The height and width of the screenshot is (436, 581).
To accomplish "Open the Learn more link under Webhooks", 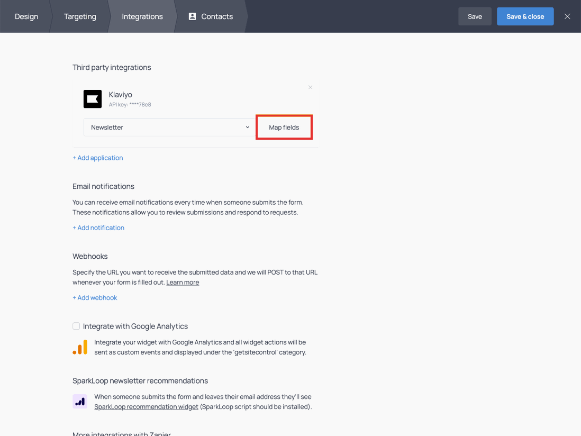I will click(x=183, y=282).
